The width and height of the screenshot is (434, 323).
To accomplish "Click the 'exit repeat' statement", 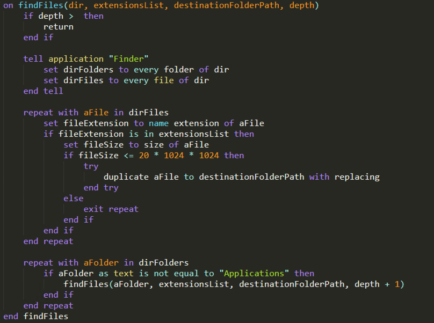I will (111, 209).
